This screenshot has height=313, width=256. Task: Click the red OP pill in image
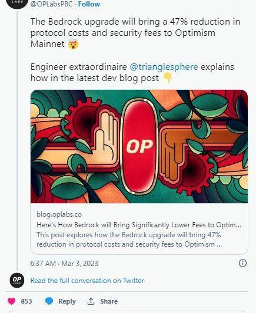pos(139,146)
